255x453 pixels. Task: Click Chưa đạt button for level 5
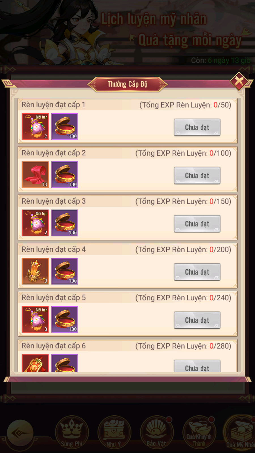coord(197,320)
